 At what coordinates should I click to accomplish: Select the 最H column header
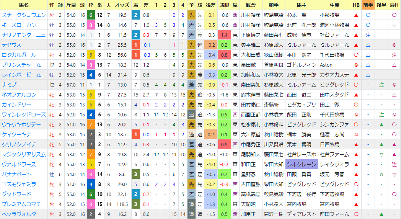click(x=394, y=5)
